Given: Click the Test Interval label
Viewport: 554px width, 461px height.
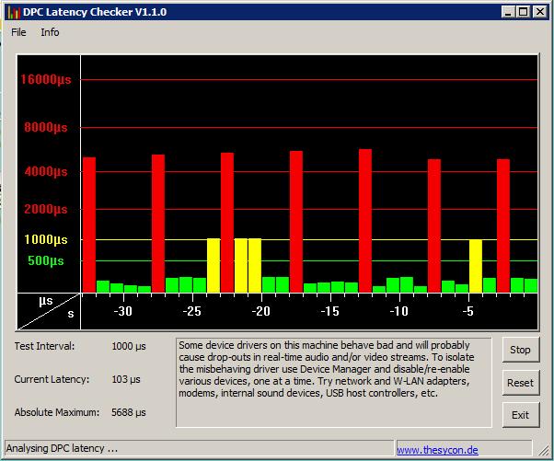Looking at the screenshot, I should point(44,346).
